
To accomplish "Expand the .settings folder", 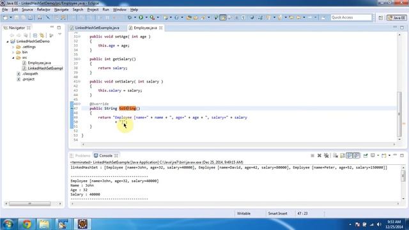I will [13, 47].
